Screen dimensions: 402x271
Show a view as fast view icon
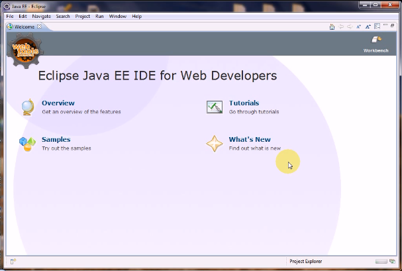tap(13, 261)
